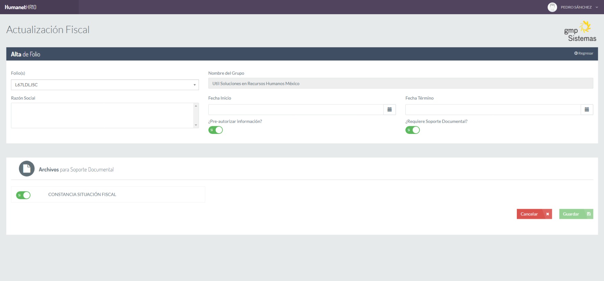Open the user menu chevron next to name
Screen dimensions: 604x281
point(597,7)
